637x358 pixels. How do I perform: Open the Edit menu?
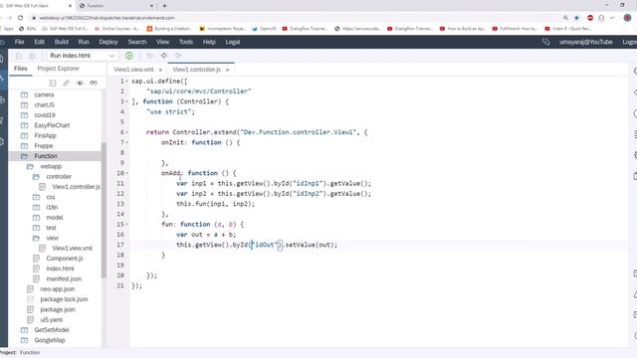tap(40, 42)
